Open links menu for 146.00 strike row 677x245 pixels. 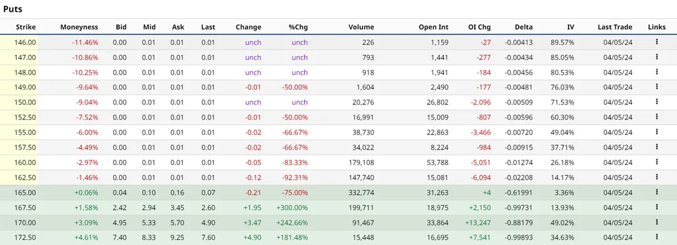pos(657,42)
